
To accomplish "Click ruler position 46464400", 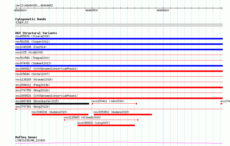I will (x=20, y=10).
